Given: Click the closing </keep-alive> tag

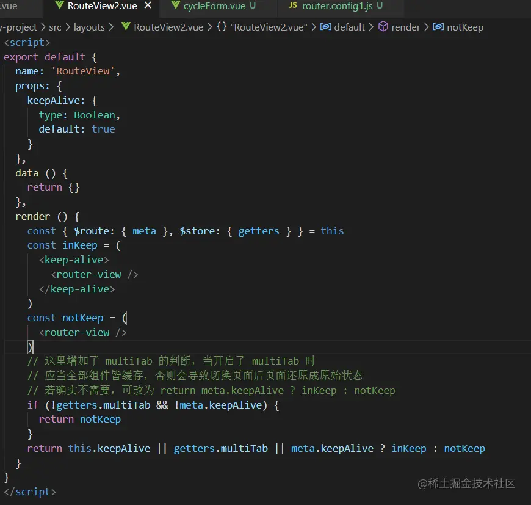Looking at the screenshot, I should click(77, 289).
